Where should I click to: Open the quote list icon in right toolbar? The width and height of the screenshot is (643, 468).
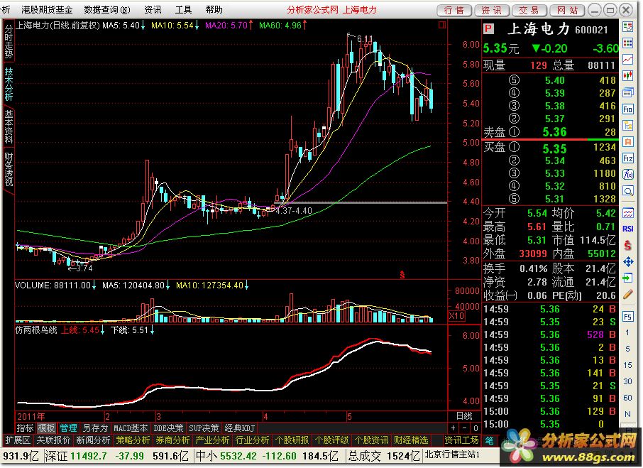coord(628,27)
